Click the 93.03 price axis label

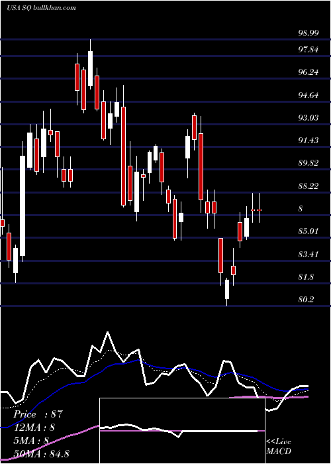click(x=308, y=118)
